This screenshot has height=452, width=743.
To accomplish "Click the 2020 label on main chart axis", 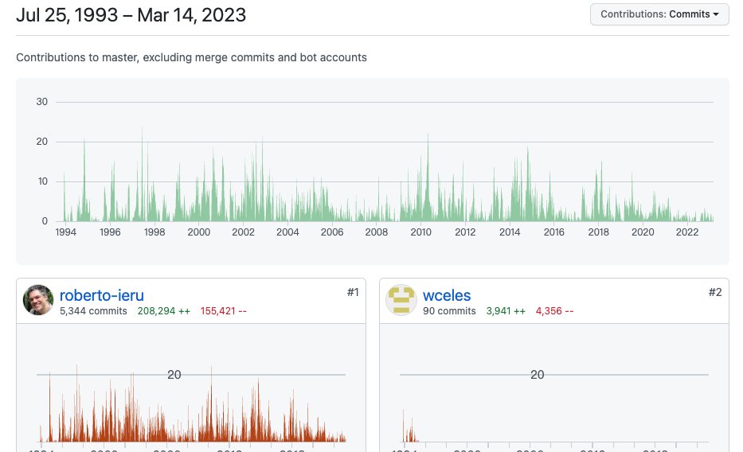I will tap(643, 232).
